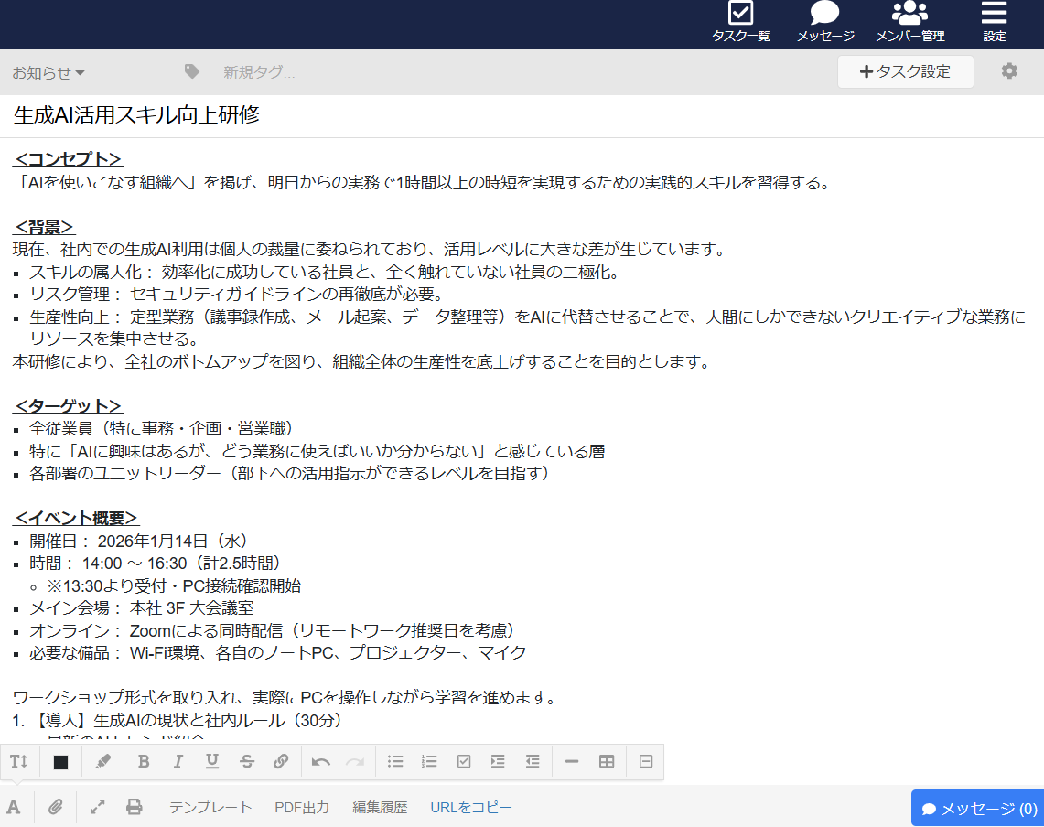This screenshot has width=1044, height=827.
Task: Click the undo arrow icon
Action: click(x=319, y=761)
